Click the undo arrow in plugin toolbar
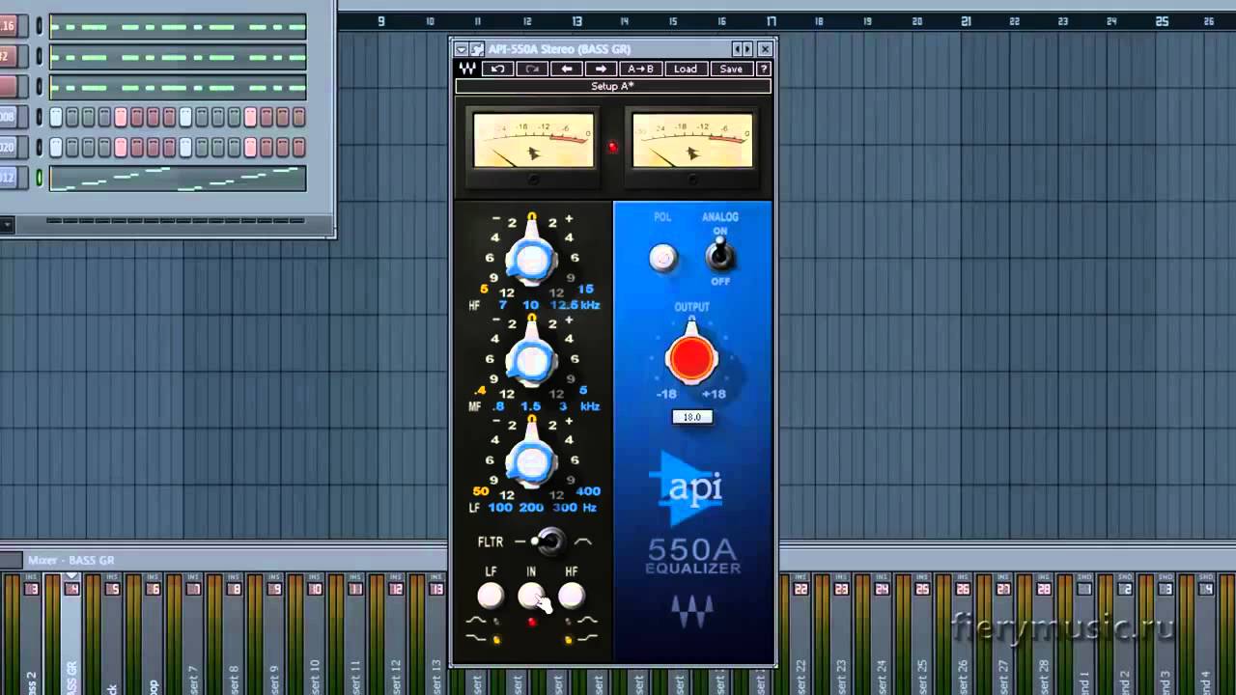 click(x=497, y=69)
